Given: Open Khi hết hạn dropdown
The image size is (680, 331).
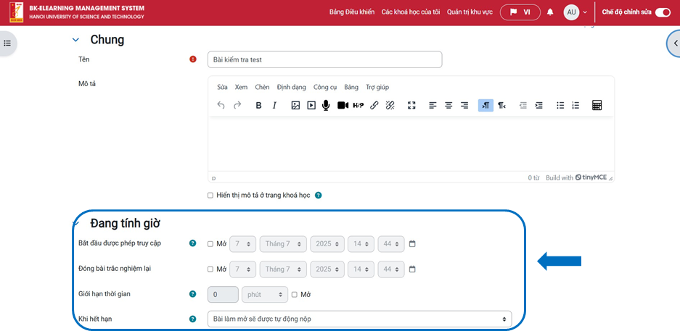Looking at the screenshot, I should (359, 319).
